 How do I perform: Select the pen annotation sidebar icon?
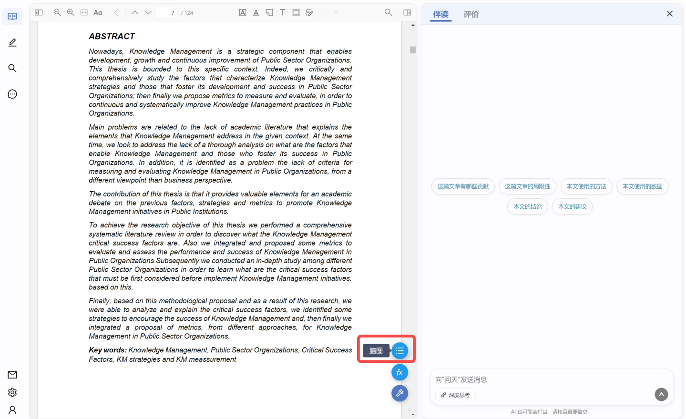pos(12,42)
